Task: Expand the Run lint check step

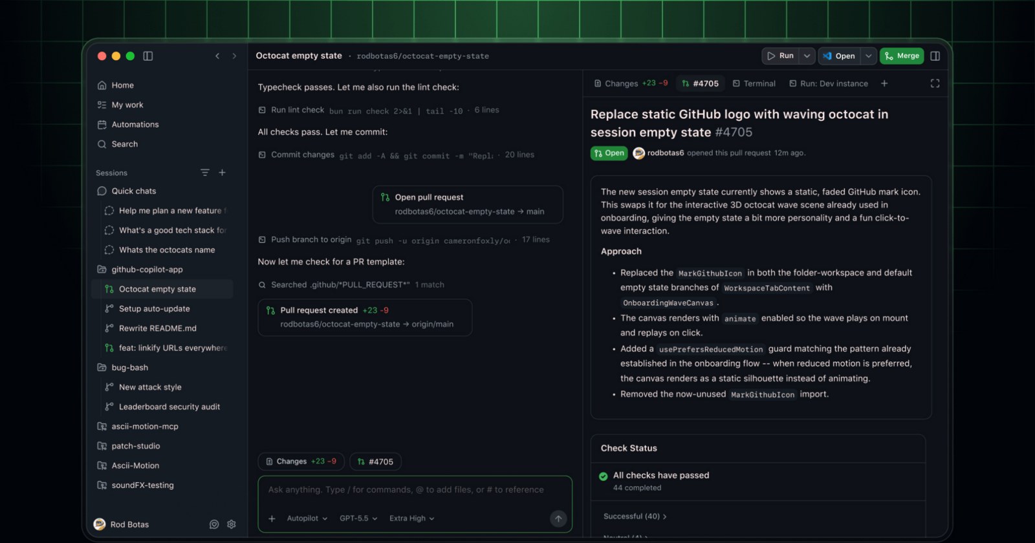Action: pos(378,111)
